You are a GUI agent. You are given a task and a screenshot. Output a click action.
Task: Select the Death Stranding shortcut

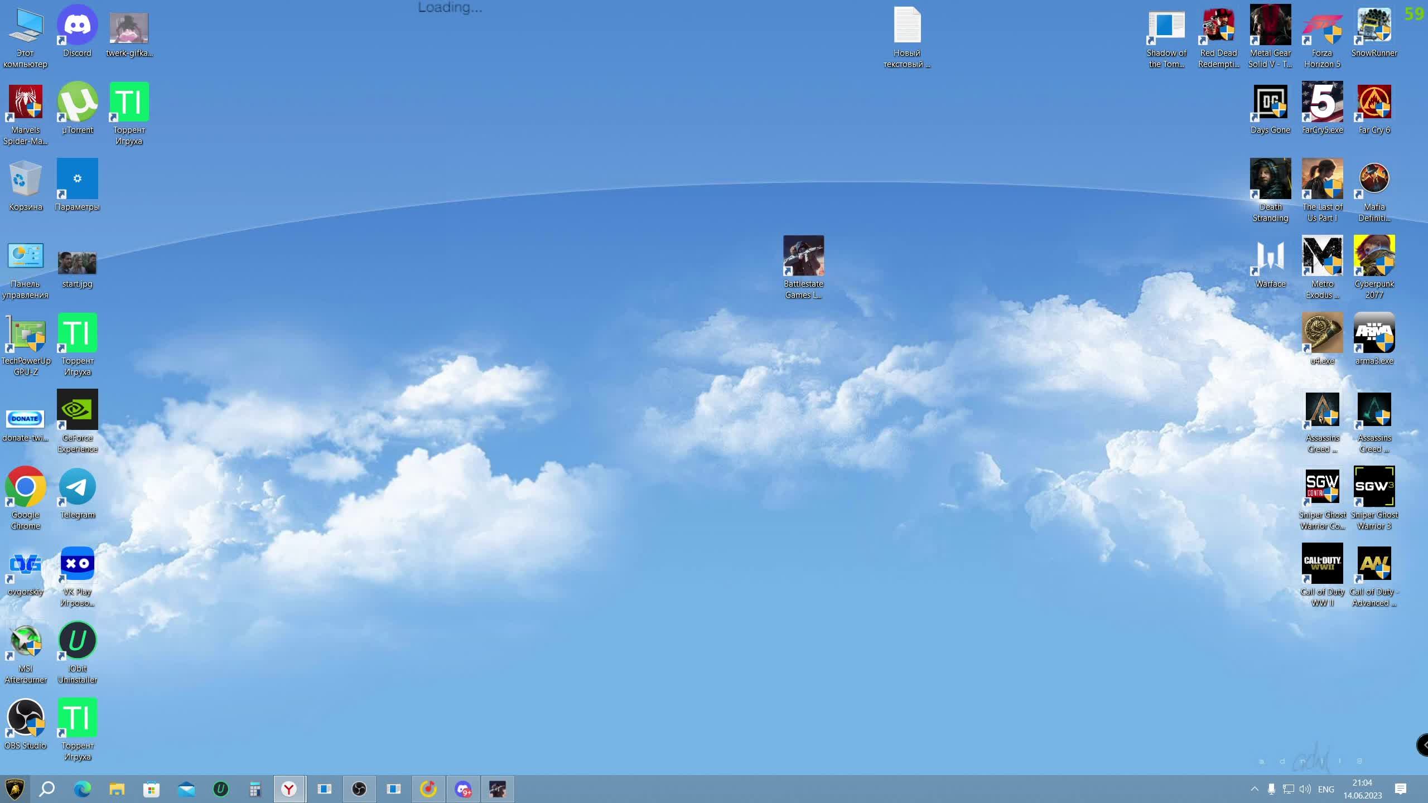click(1270, 180)
